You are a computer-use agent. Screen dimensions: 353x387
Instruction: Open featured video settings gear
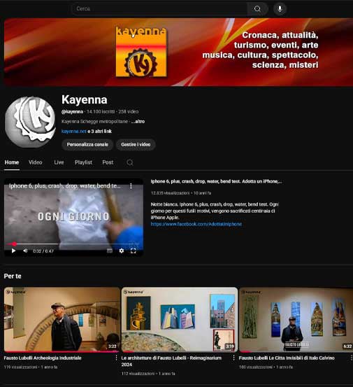(x=122, y=251)
